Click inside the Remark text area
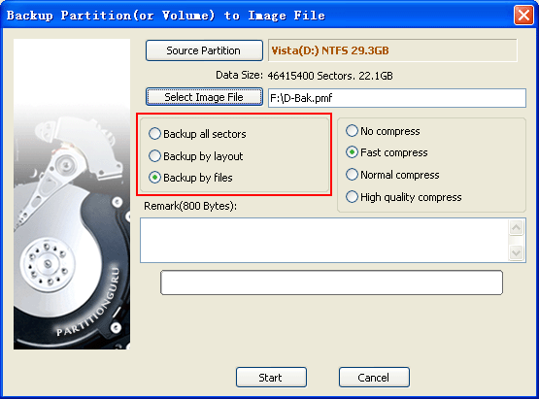 tap(323, 240)
